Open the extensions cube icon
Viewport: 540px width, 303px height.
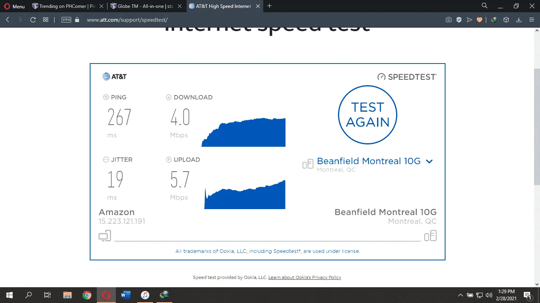[506, 20]
